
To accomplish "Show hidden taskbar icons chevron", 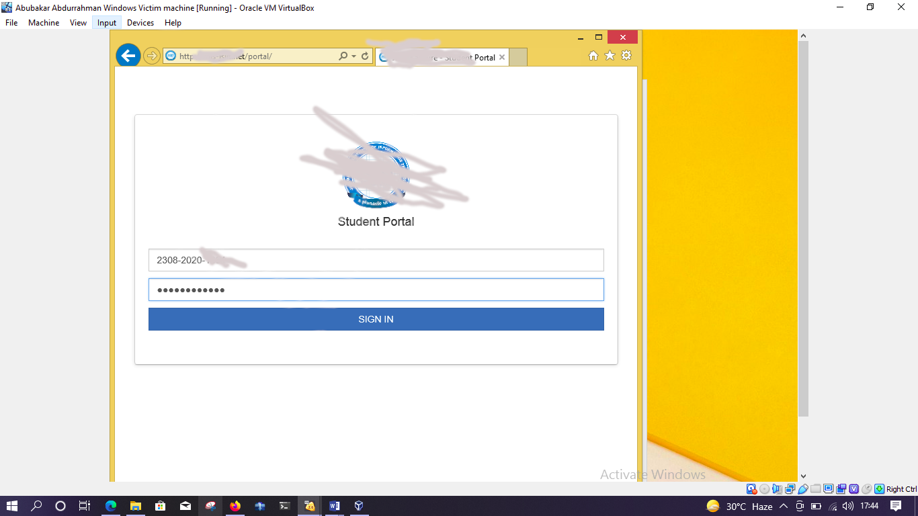I will point(784,506).
